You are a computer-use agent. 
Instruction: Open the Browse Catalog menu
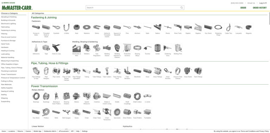[x=8, y=3]
